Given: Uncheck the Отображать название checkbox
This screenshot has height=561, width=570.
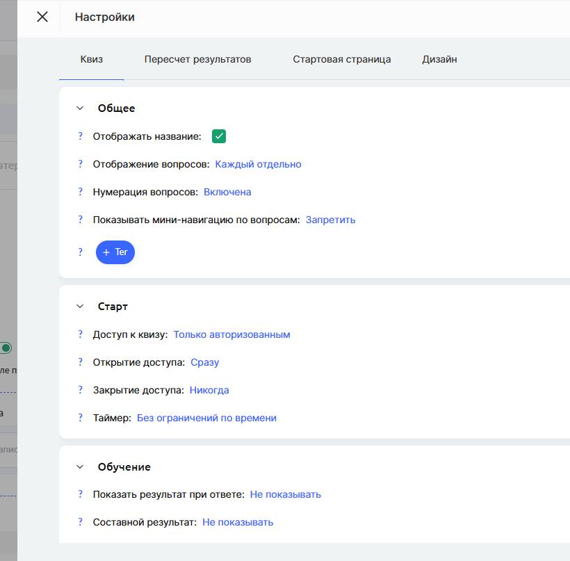Looking at the screenshot, I should (219, 136).
